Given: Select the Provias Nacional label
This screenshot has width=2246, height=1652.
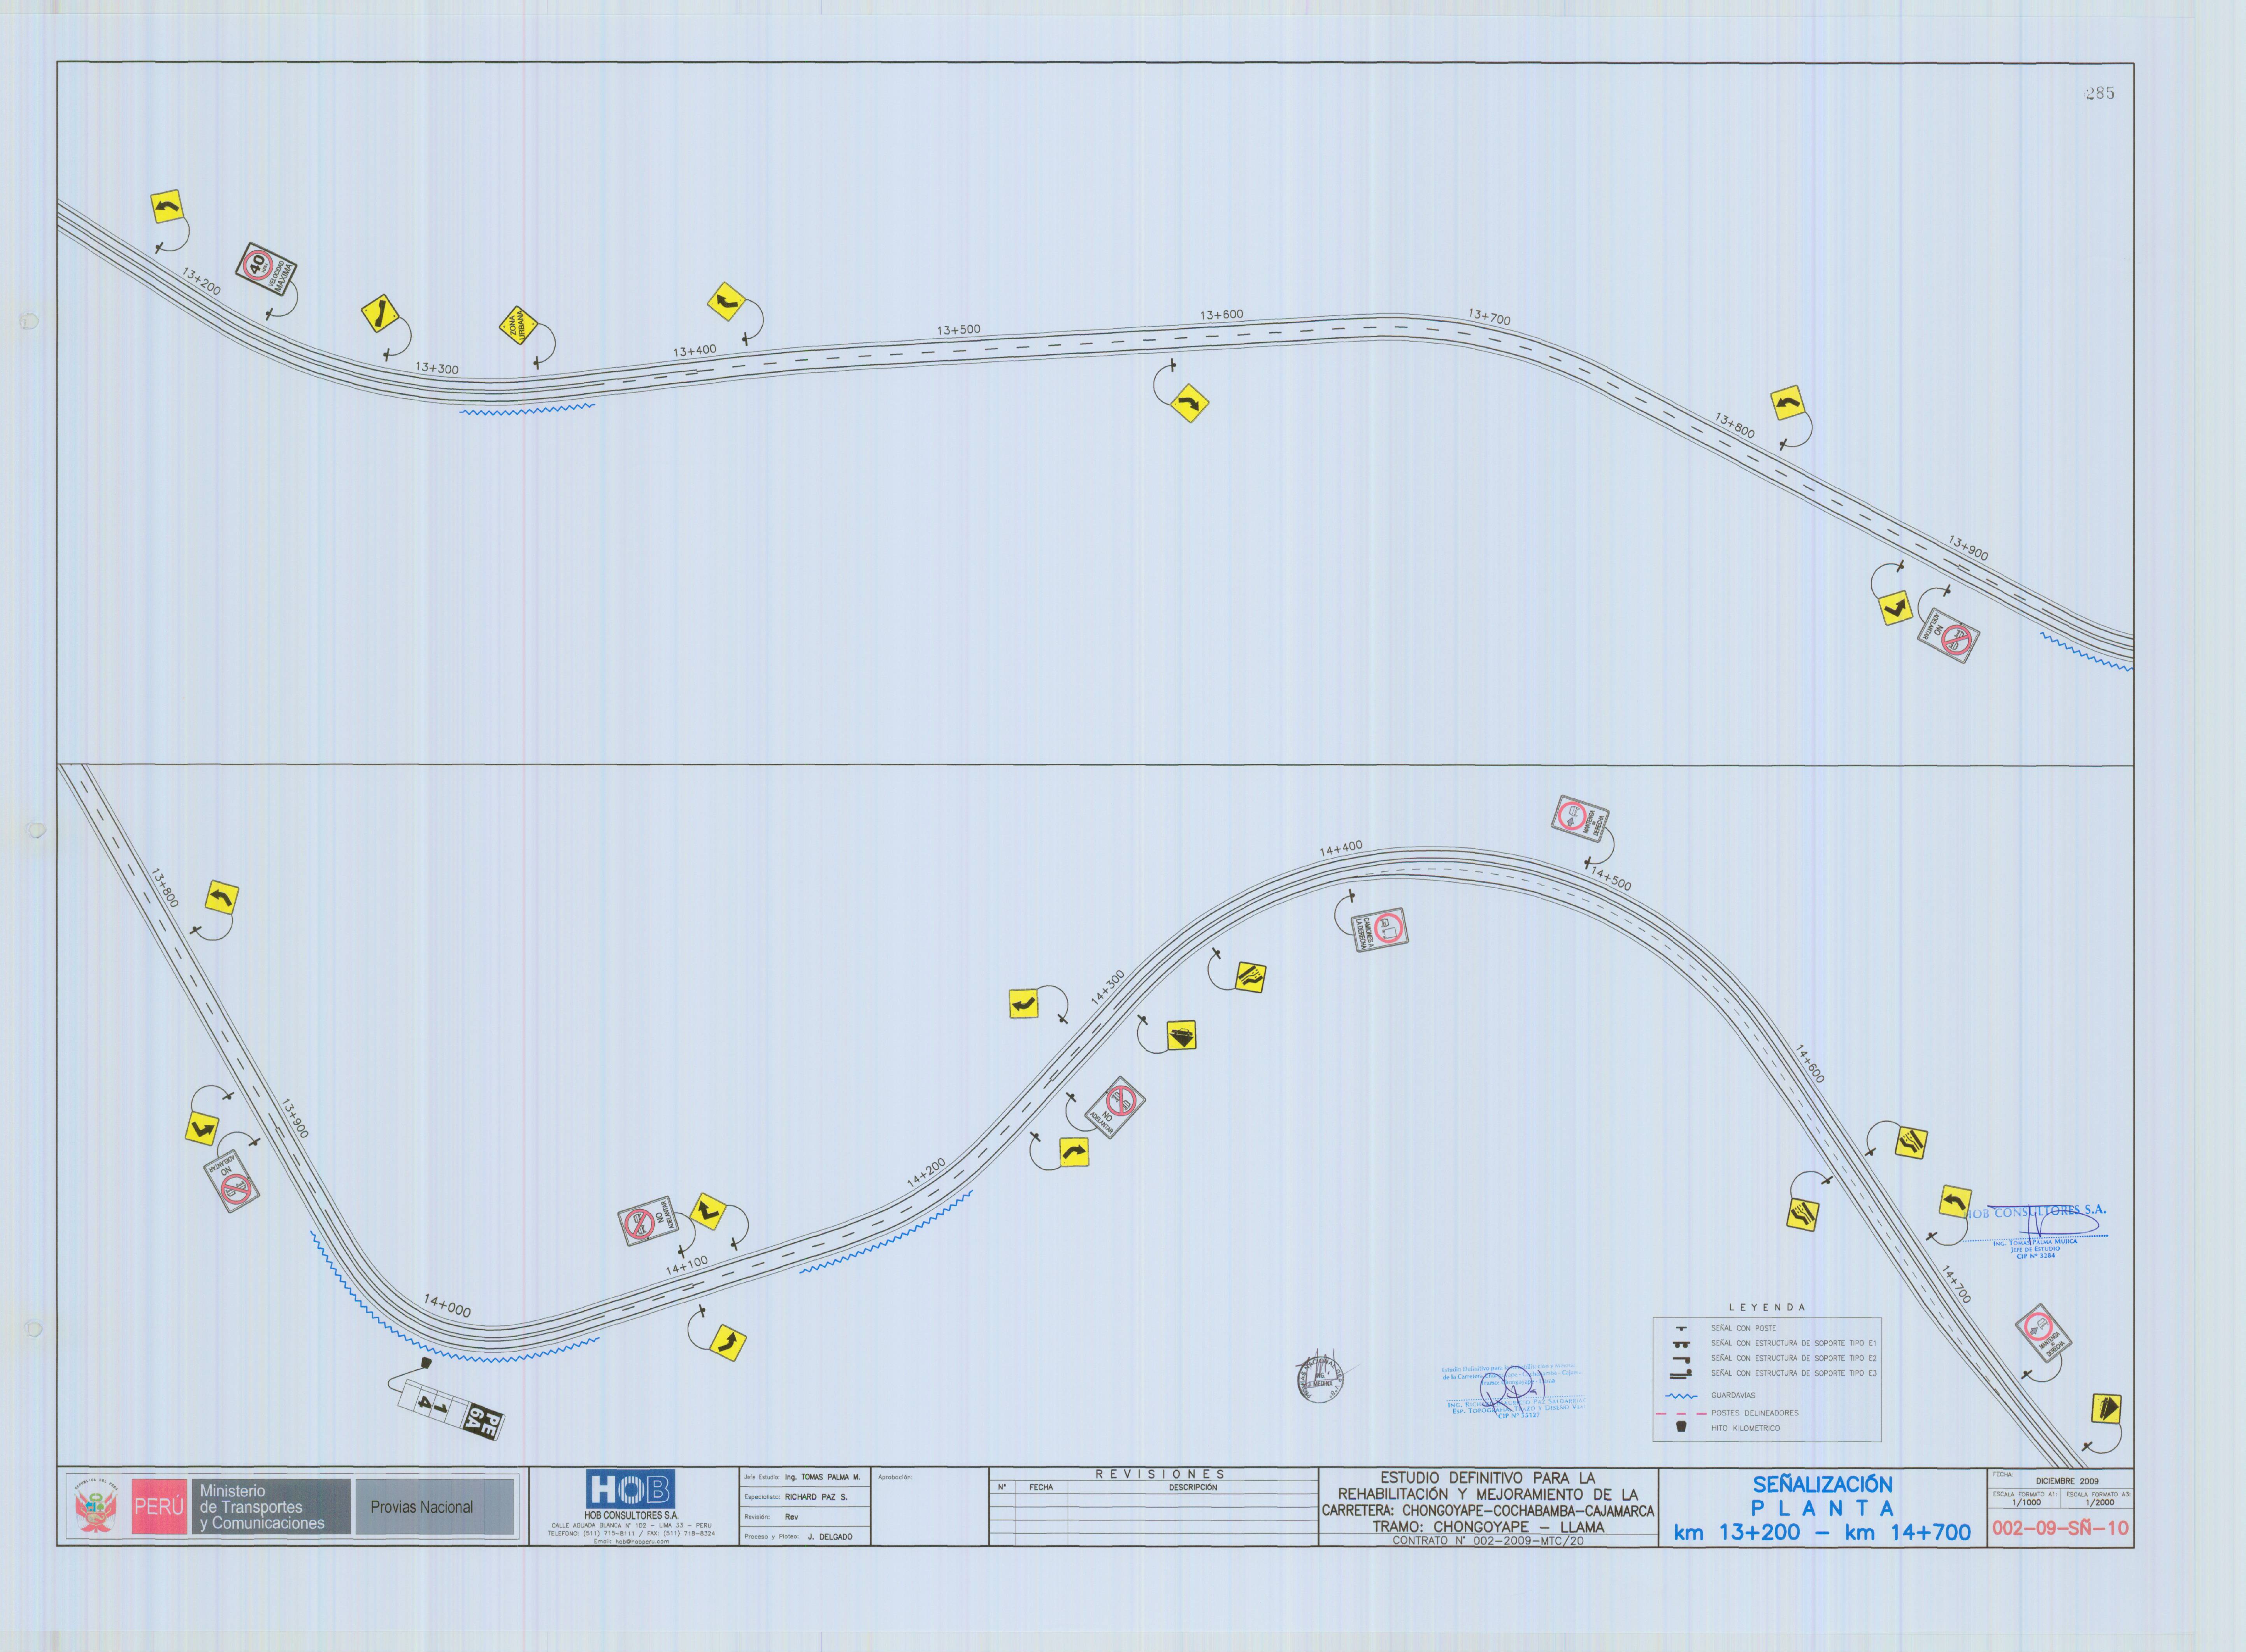Looking at the screenshot, I should pos(421,1507).
